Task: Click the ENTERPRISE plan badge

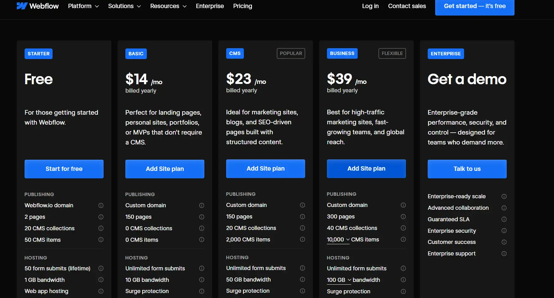Action: point(446,54)
